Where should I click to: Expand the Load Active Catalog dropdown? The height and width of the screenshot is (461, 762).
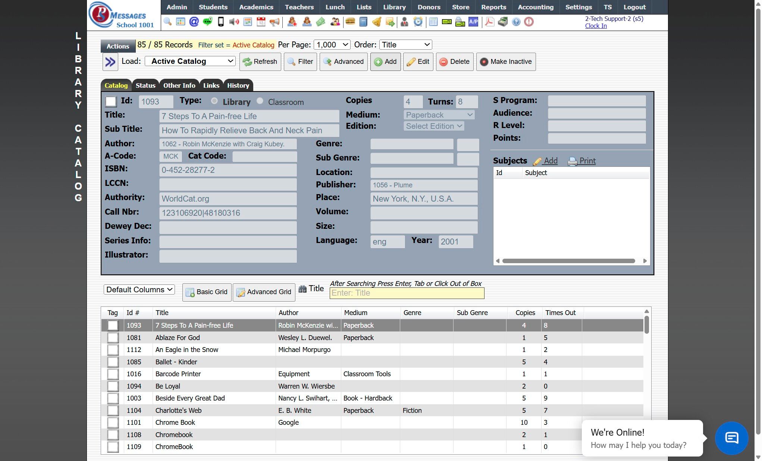[190, 61]
